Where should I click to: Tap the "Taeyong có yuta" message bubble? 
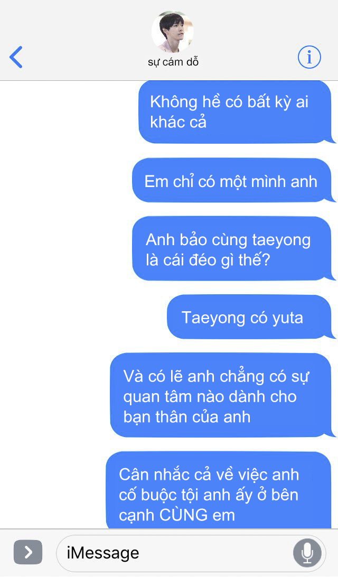pyautogui.click(x=251, y=317)
